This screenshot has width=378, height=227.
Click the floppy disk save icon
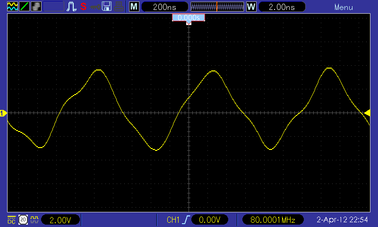click(x=107, y=7)
